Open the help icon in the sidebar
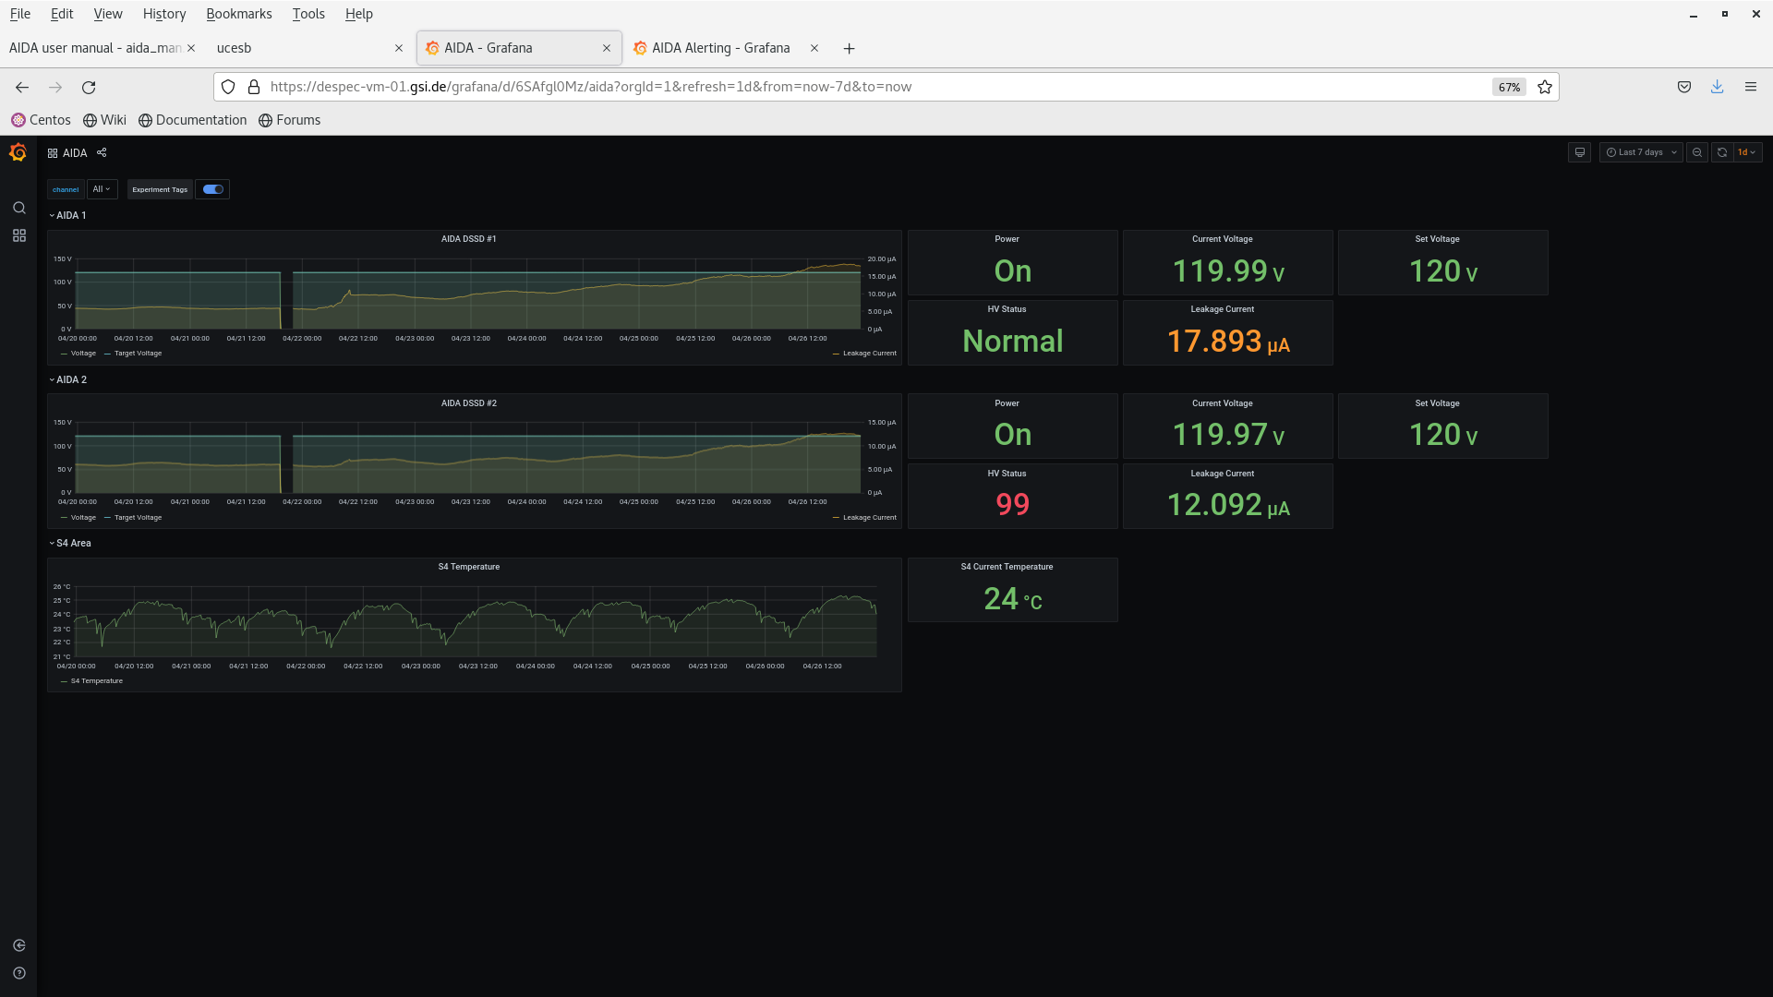 pos(19,973)
